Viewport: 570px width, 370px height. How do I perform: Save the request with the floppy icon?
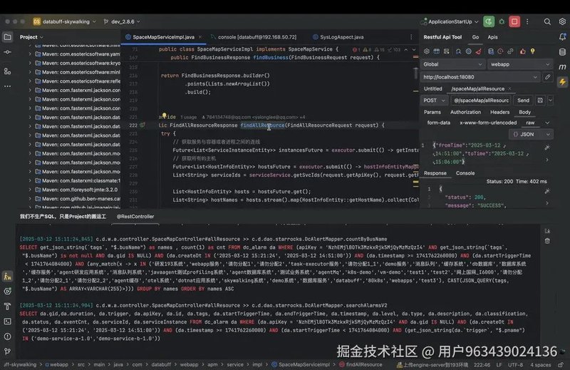point(540,101)
